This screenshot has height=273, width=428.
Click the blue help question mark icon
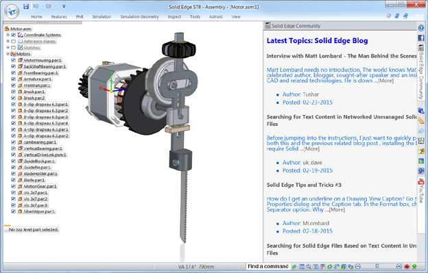click(x=421, y=28)
